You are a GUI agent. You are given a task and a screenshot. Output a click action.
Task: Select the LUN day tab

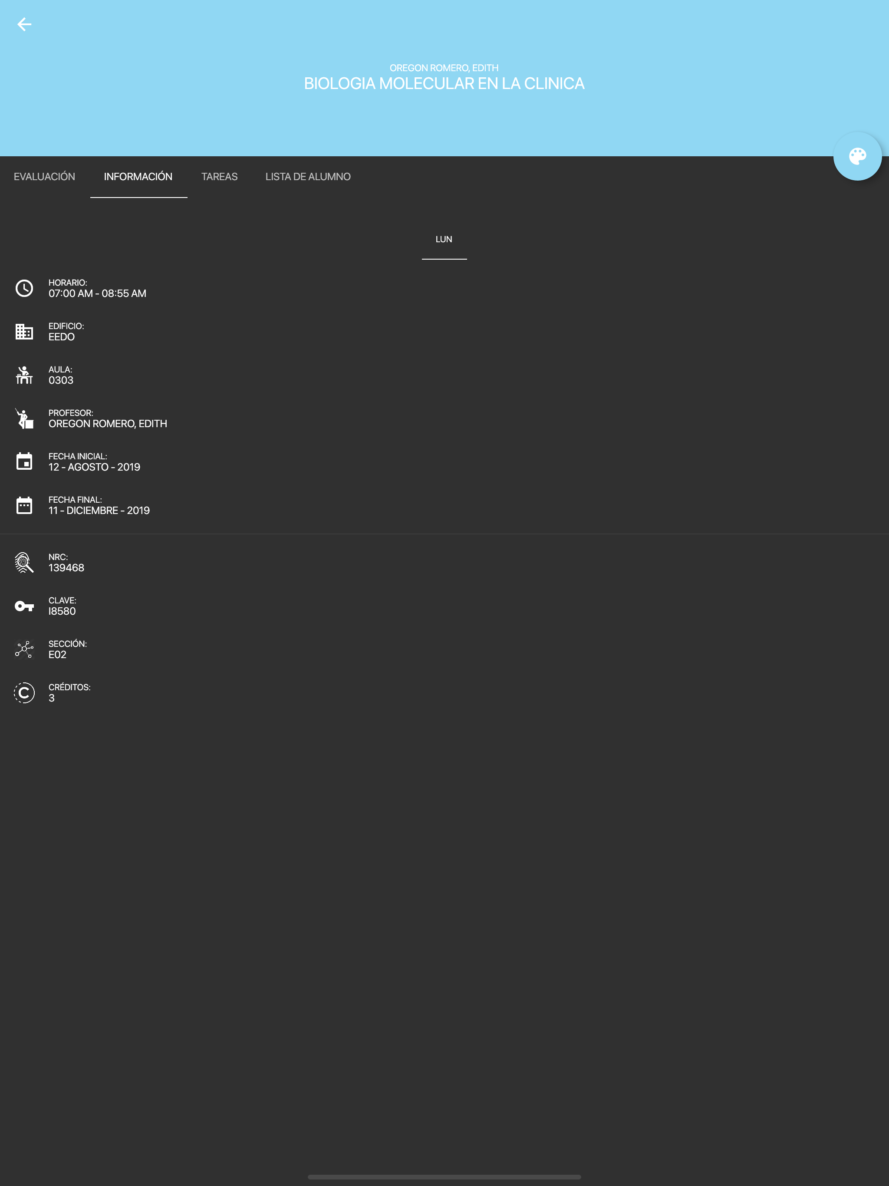[444, 240]
